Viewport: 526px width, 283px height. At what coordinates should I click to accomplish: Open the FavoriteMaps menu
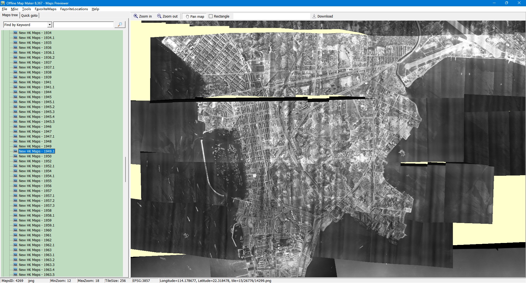[45, 9]
